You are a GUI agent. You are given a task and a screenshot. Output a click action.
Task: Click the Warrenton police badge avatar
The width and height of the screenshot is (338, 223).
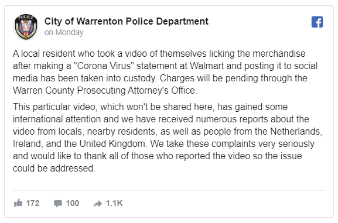click(x=26, y=27)
